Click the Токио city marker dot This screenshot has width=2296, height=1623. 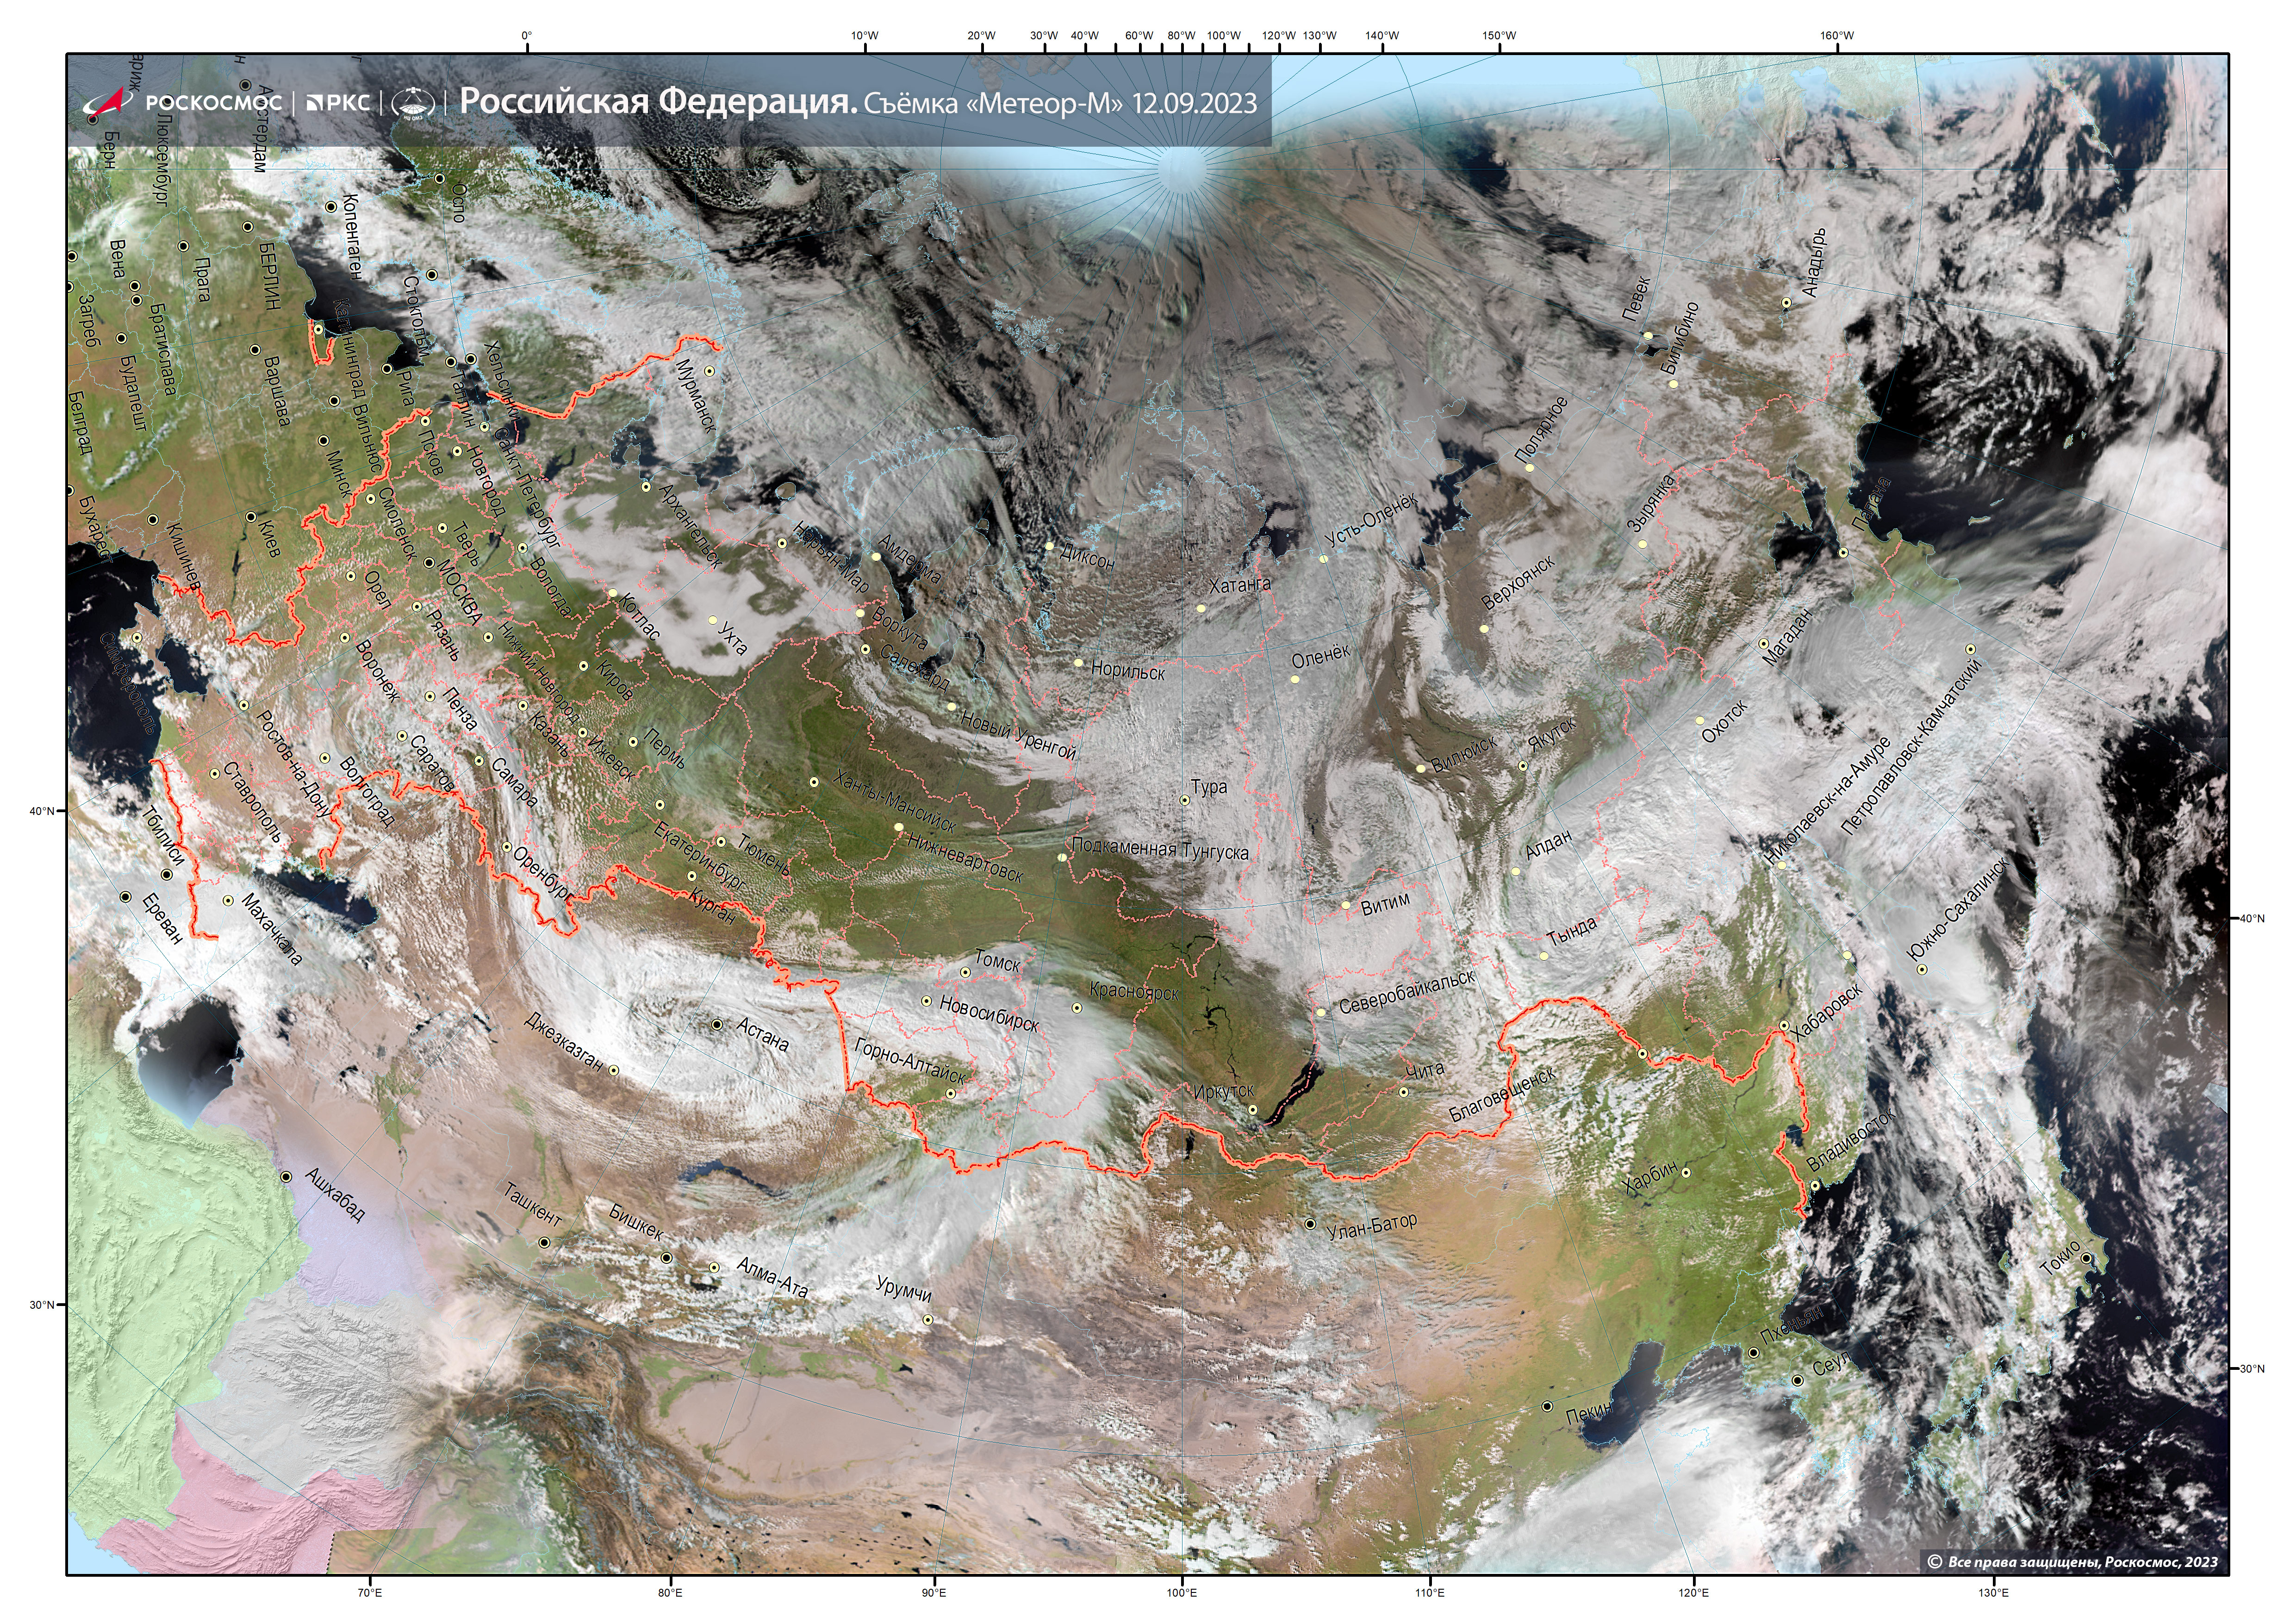tap(2086, 1259)
